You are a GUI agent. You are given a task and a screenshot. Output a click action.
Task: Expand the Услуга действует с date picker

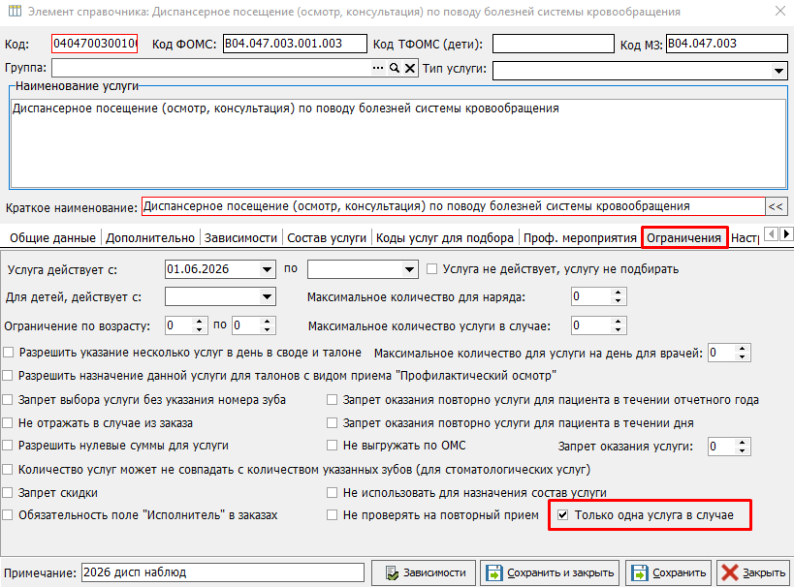click(267, 269)
